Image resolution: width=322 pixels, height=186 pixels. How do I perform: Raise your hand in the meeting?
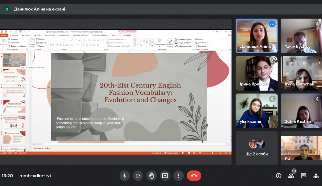tap(152, 176)
